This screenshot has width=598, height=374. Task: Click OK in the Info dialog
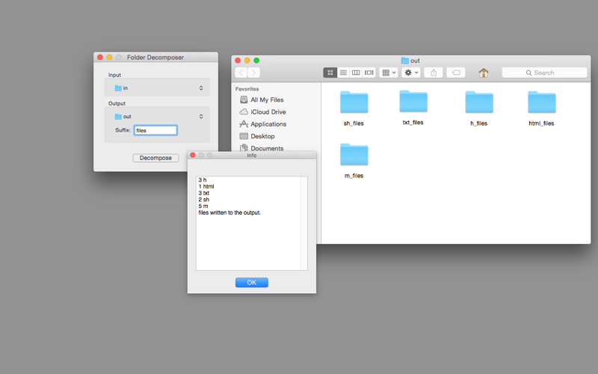point(252,283)
